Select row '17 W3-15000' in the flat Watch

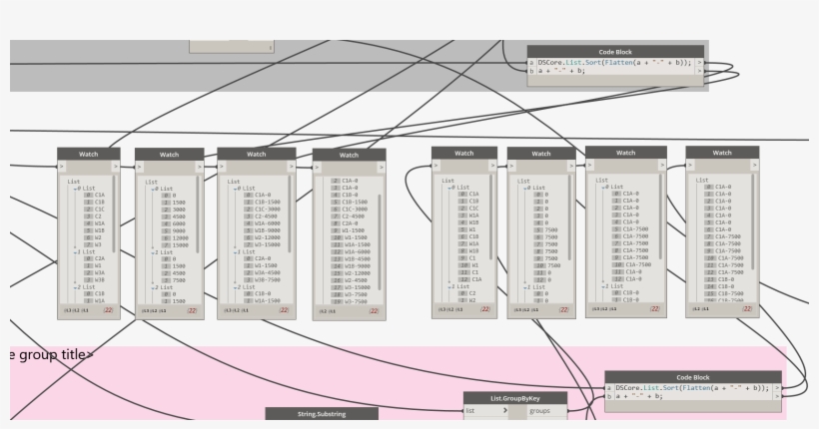[x=351, y=287]
